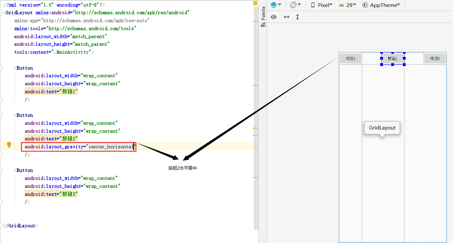Click the vertical resize arrows icon
This screenshot has height=243, width=453.
pyautogui.click(x=297, y=17)
